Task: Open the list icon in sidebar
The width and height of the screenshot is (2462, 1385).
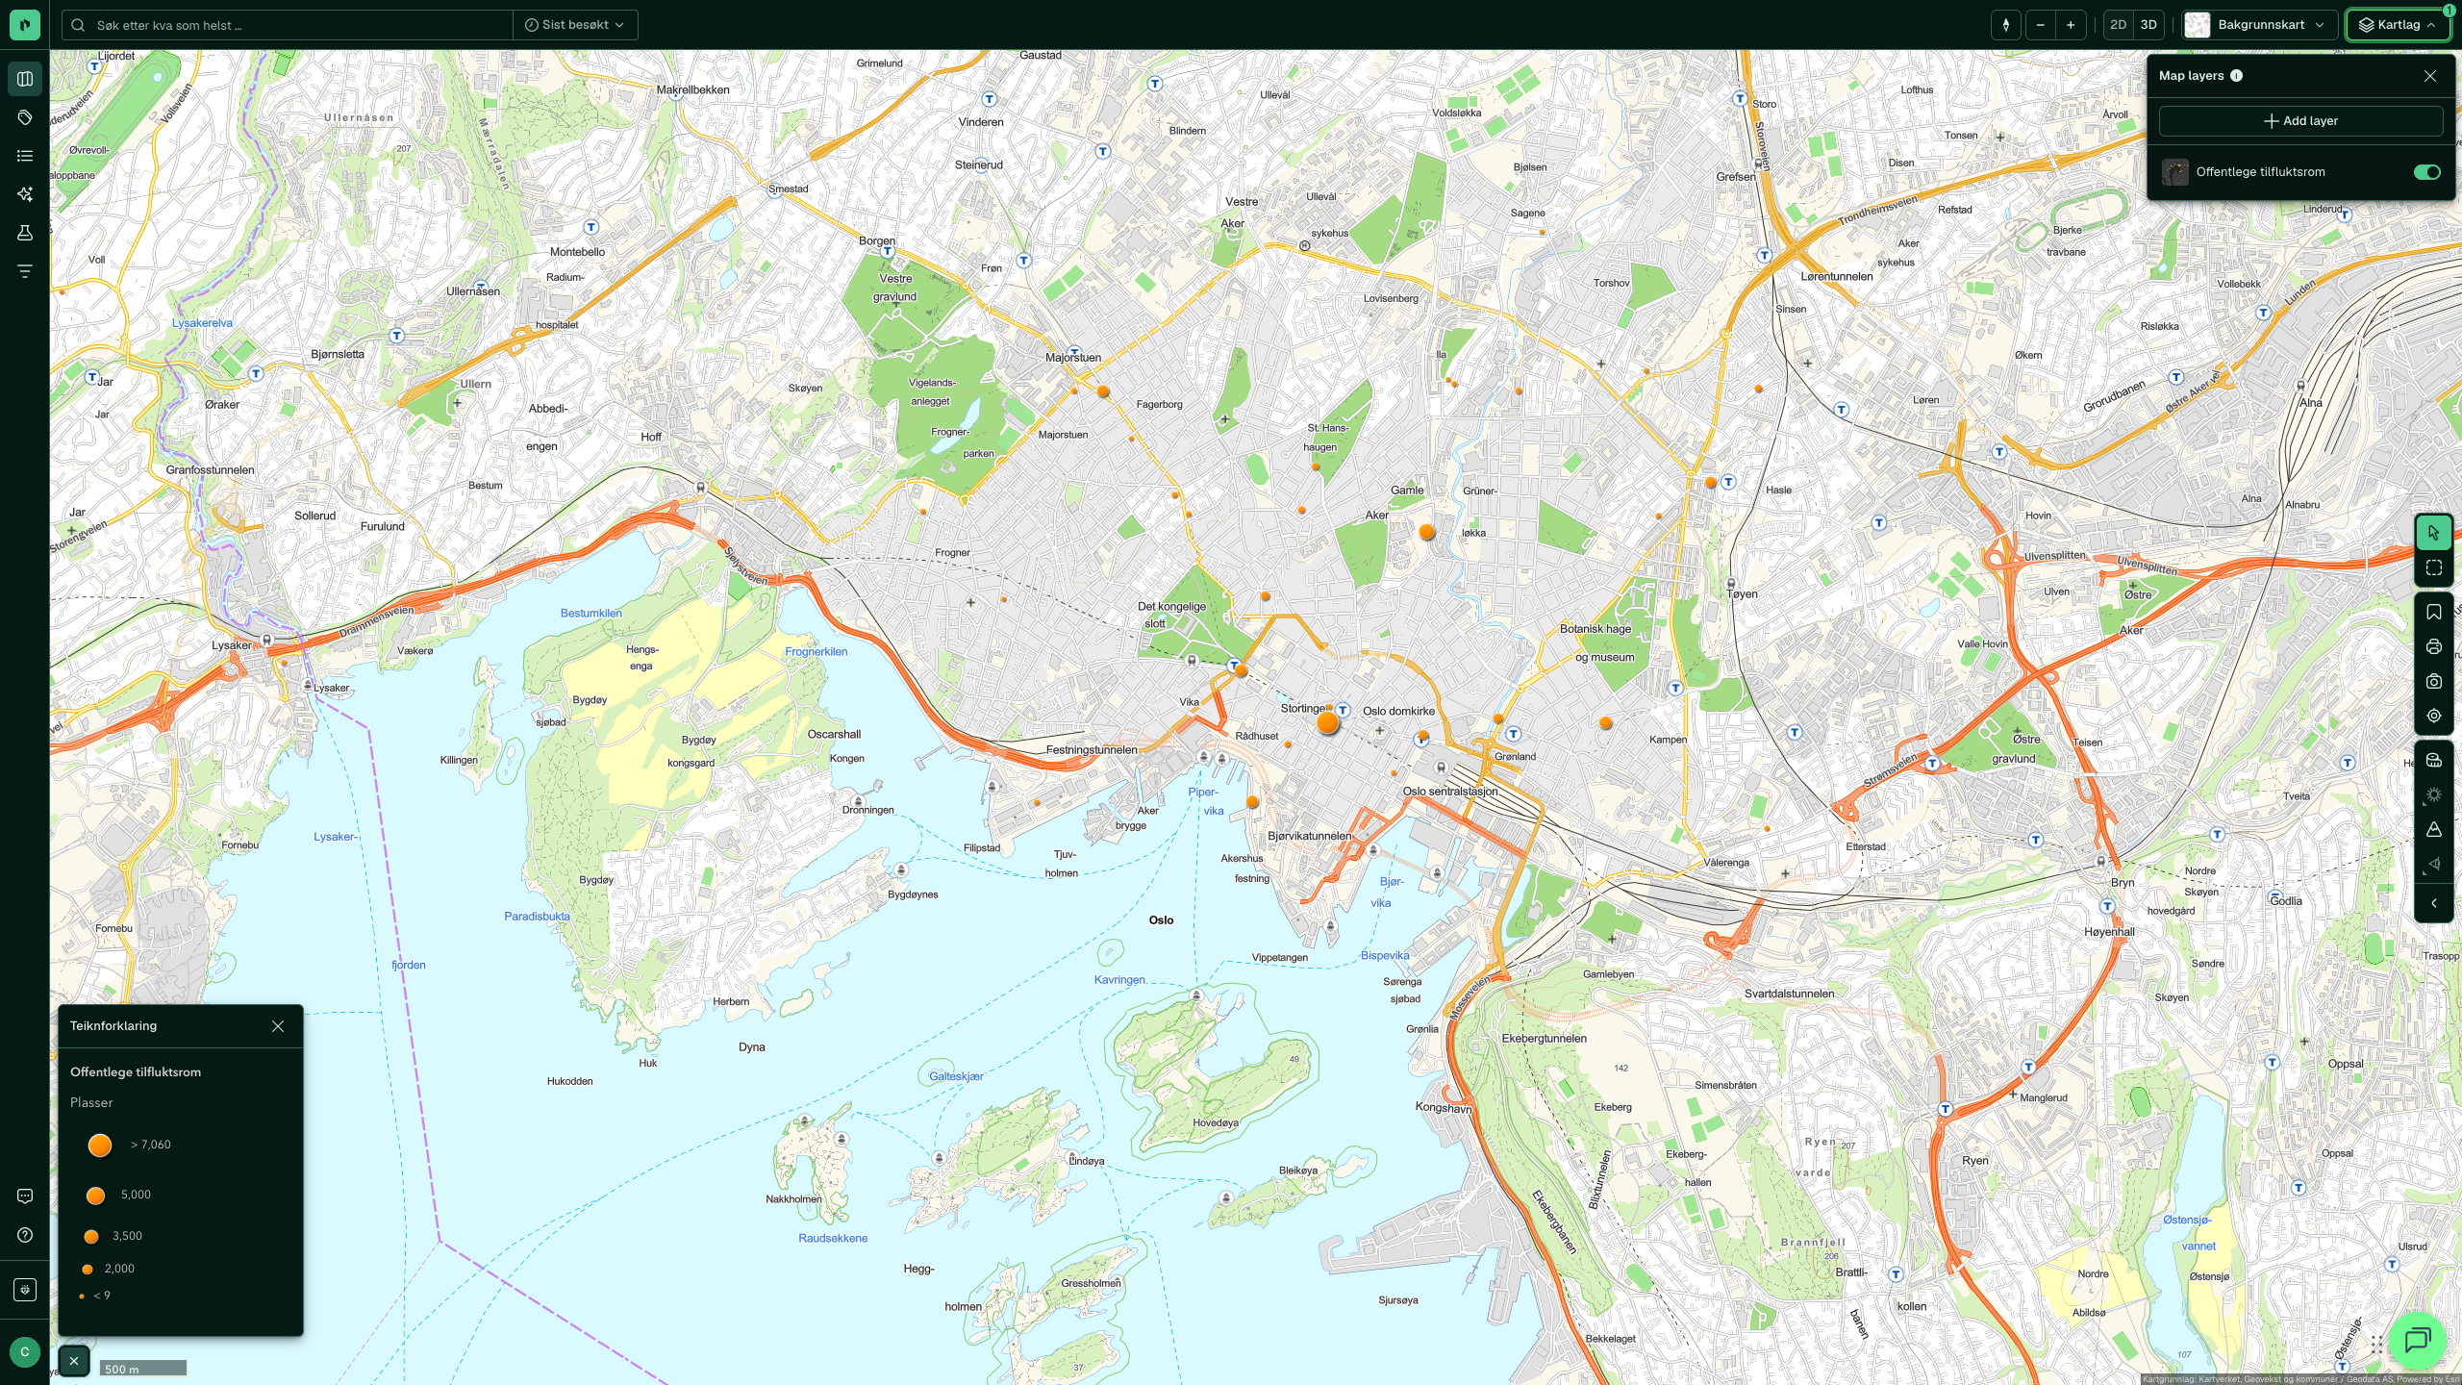Action: (x=25, y=156)
